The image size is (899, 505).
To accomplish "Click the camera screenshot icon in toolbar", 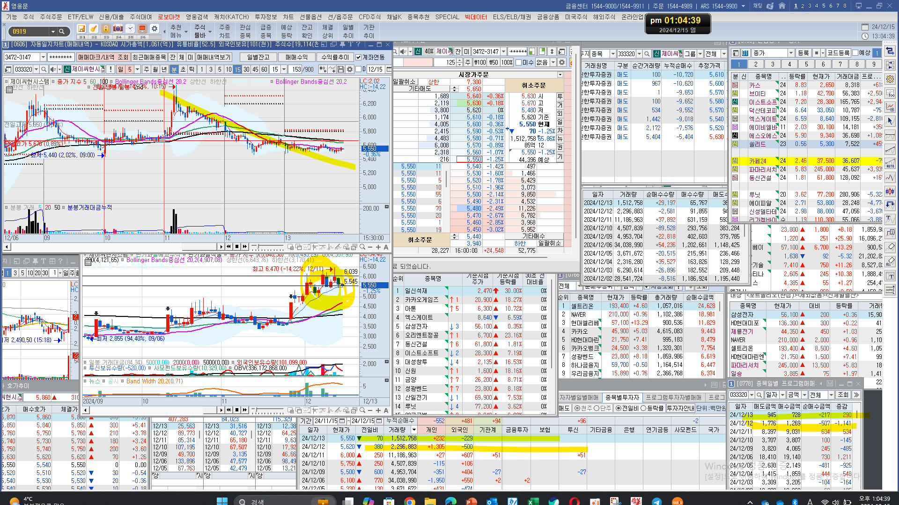I will [x=118, y=29].
